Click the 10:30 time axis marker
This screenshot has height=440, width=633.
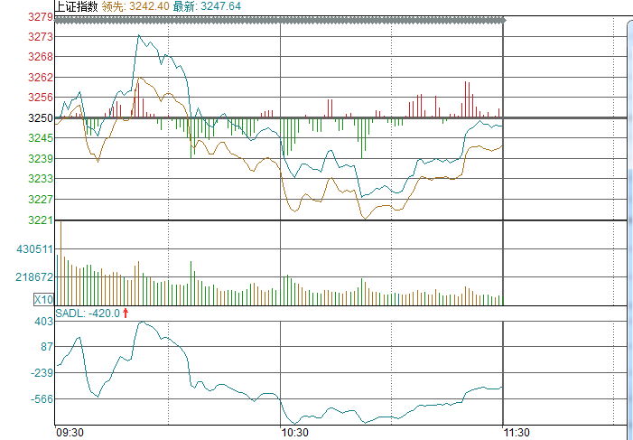295,433
